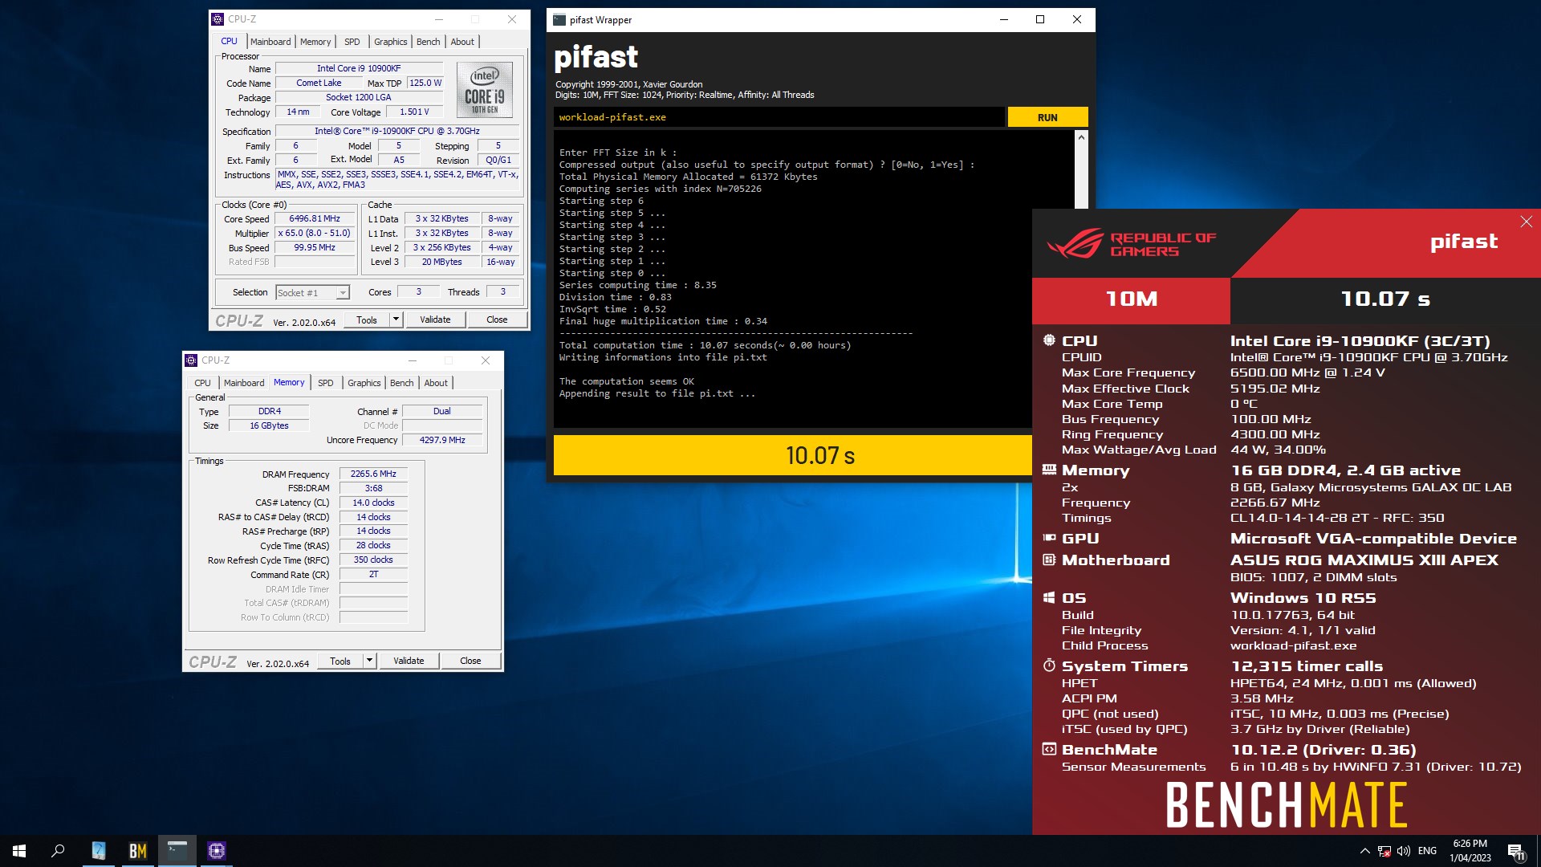
Task: Click the notebook app taskbar icon
Action: click(x=99, y=851)
